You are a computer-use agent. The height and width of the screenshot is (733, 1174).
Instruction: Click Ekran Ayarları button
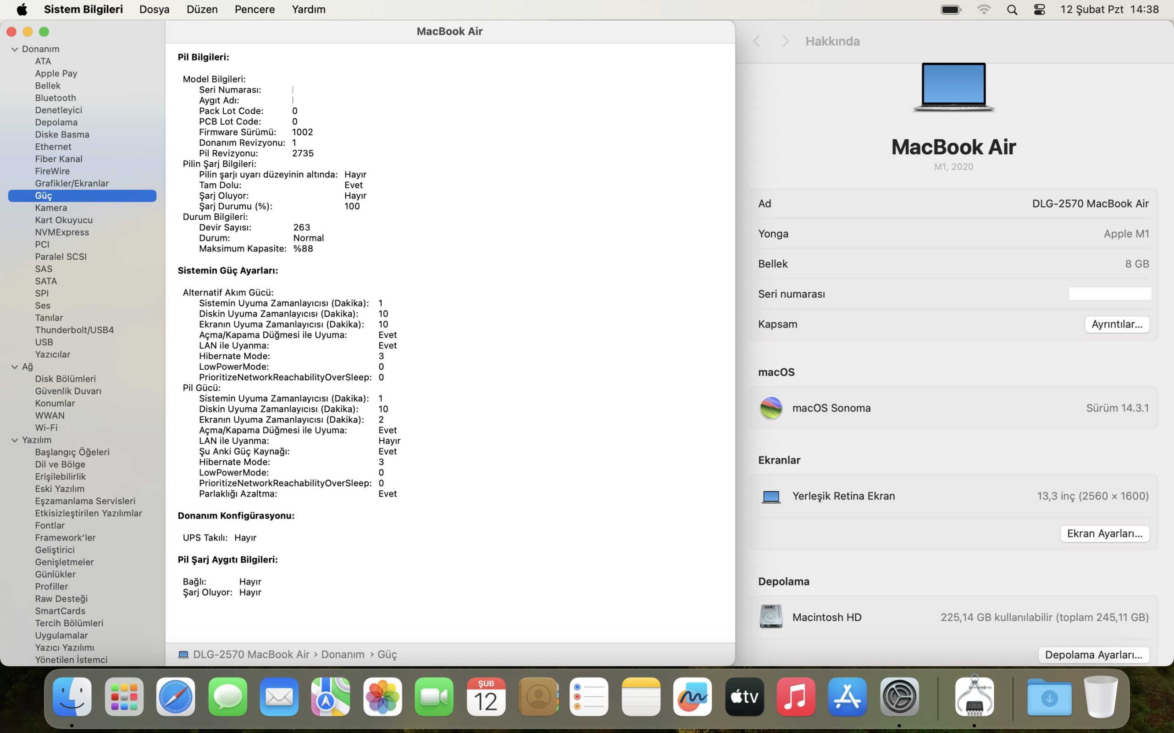tap(1105, 534)
